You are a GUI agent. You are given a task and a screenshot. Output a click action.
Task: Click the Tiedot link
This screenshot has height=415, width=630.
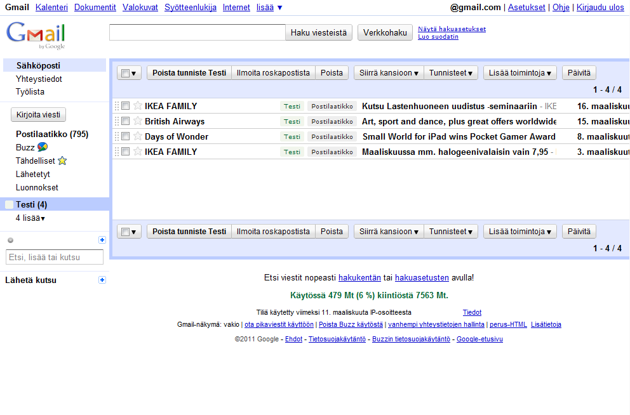[472, 312]
